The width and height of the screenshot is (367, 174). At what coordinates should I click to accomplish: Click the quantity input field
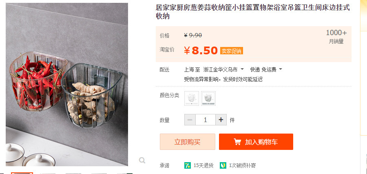click(206, 120)
